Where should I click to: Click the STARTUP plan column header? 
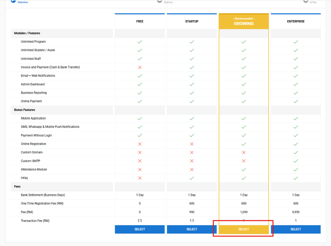coord(192,21)
